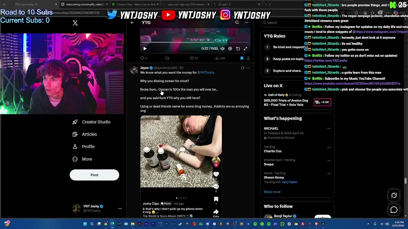Open rule 2 Keep posts on topic
Screen dimensions: 408x229
click(x=285, y=59)
